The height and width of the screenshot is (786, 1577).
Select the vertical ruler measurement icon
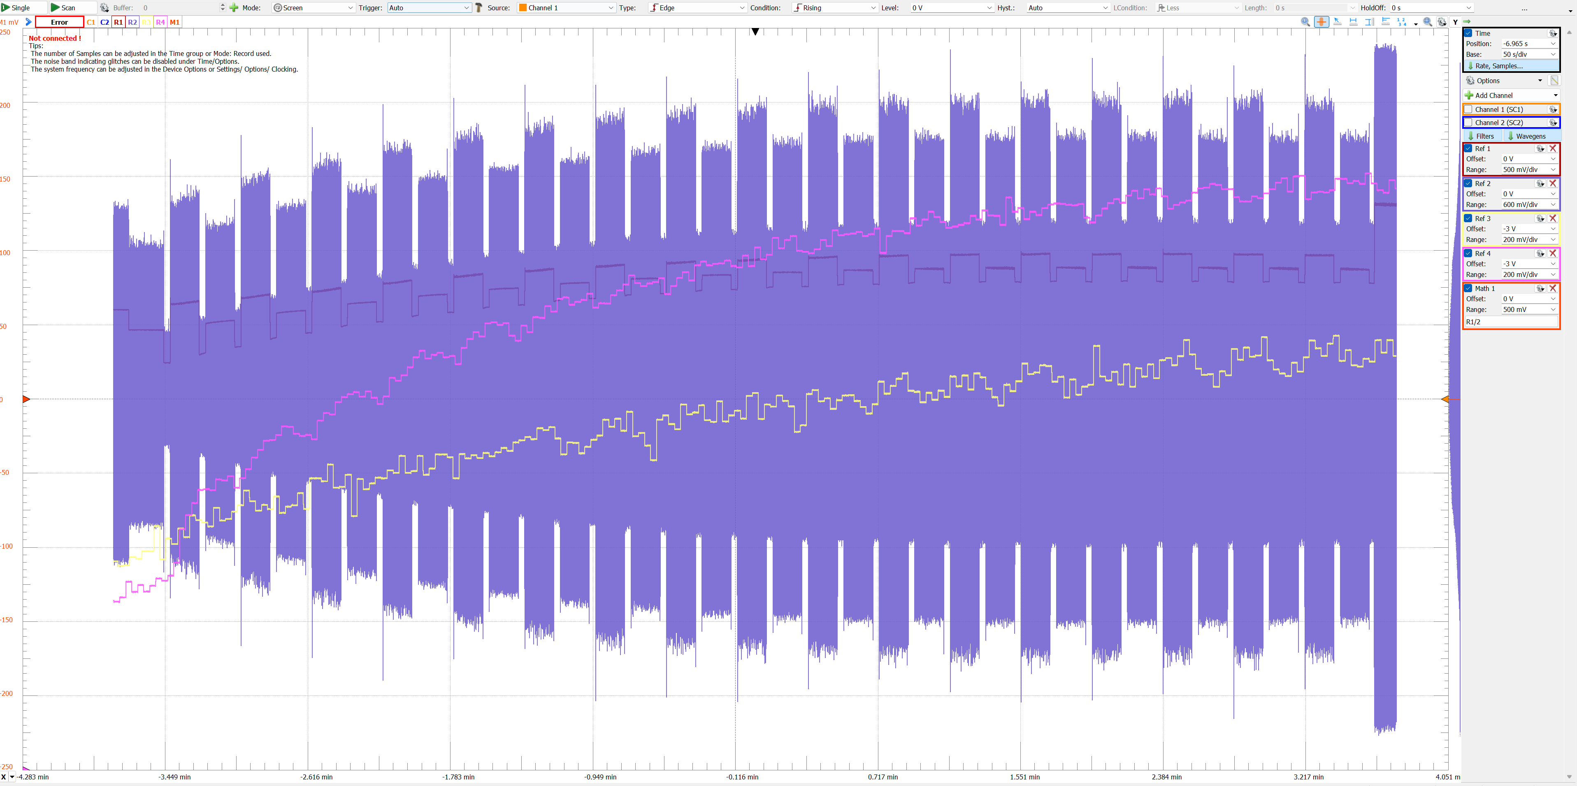click(1369, 22)
